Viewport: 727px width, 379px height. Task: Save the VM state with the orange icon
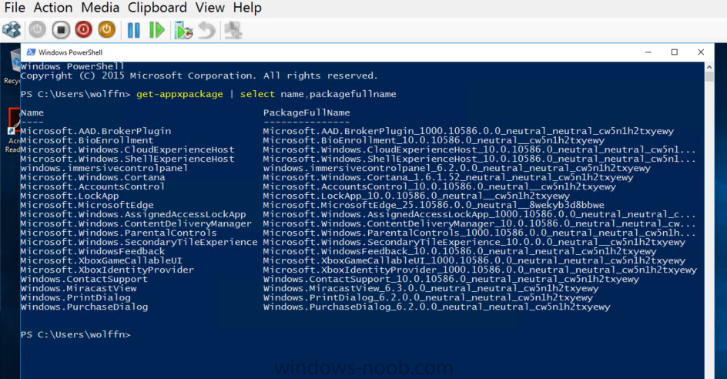106,30
